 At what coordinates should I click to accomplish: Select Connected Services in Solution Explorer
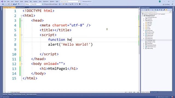(152, 17)
